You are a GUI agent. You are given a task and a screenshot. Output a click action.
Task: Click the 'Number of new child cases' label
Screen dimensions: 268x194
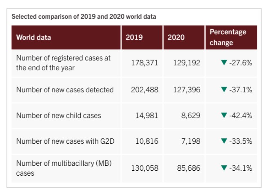pos(59,115)
